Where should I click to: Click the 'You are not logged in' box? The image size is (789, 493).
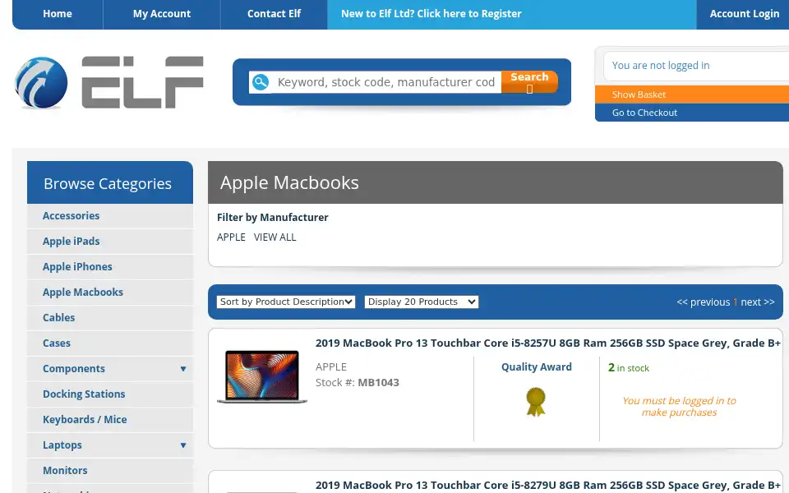pos(696,66)
